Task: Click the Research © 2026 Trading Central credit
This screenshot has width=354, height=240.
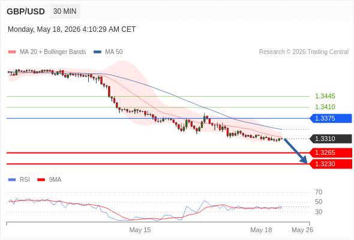Action: [304, 52]
